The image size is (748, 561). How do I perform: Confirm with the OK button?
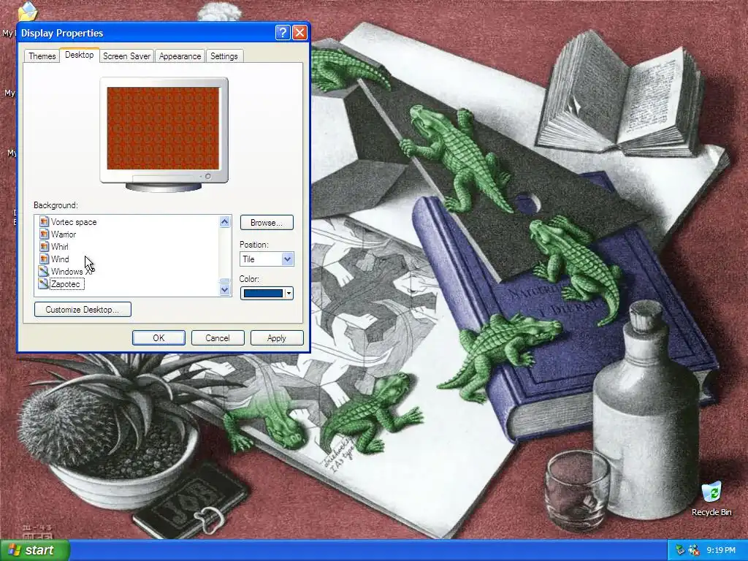point(159,337)
